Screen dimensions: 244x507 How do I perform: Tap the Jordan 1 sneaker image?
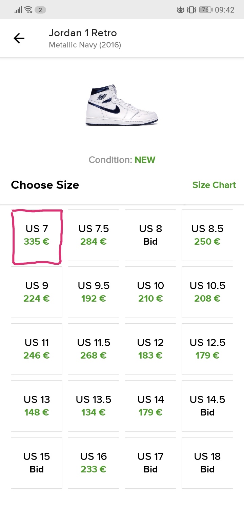tap(122, 105)
